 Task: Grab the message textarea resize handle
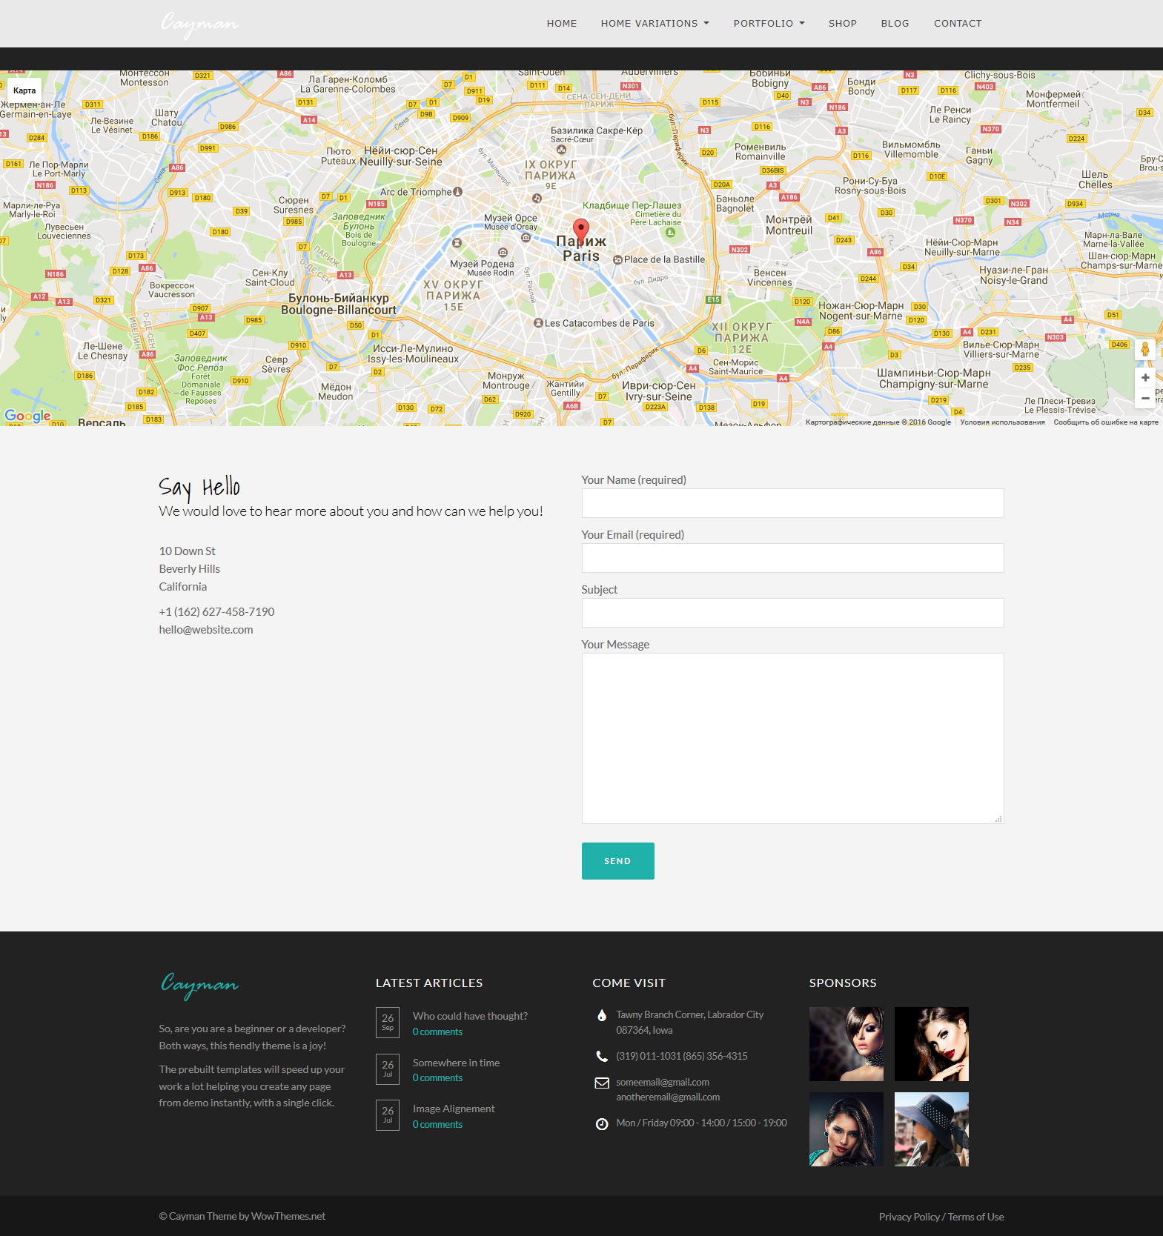pyautogui.click(x=998, y=819)
